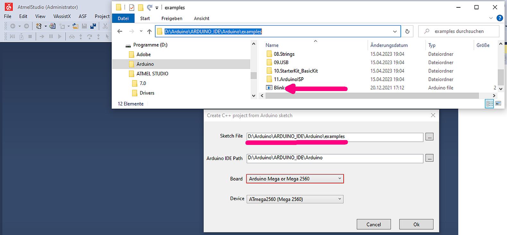Click the refresh button beside the address bar

407,31
